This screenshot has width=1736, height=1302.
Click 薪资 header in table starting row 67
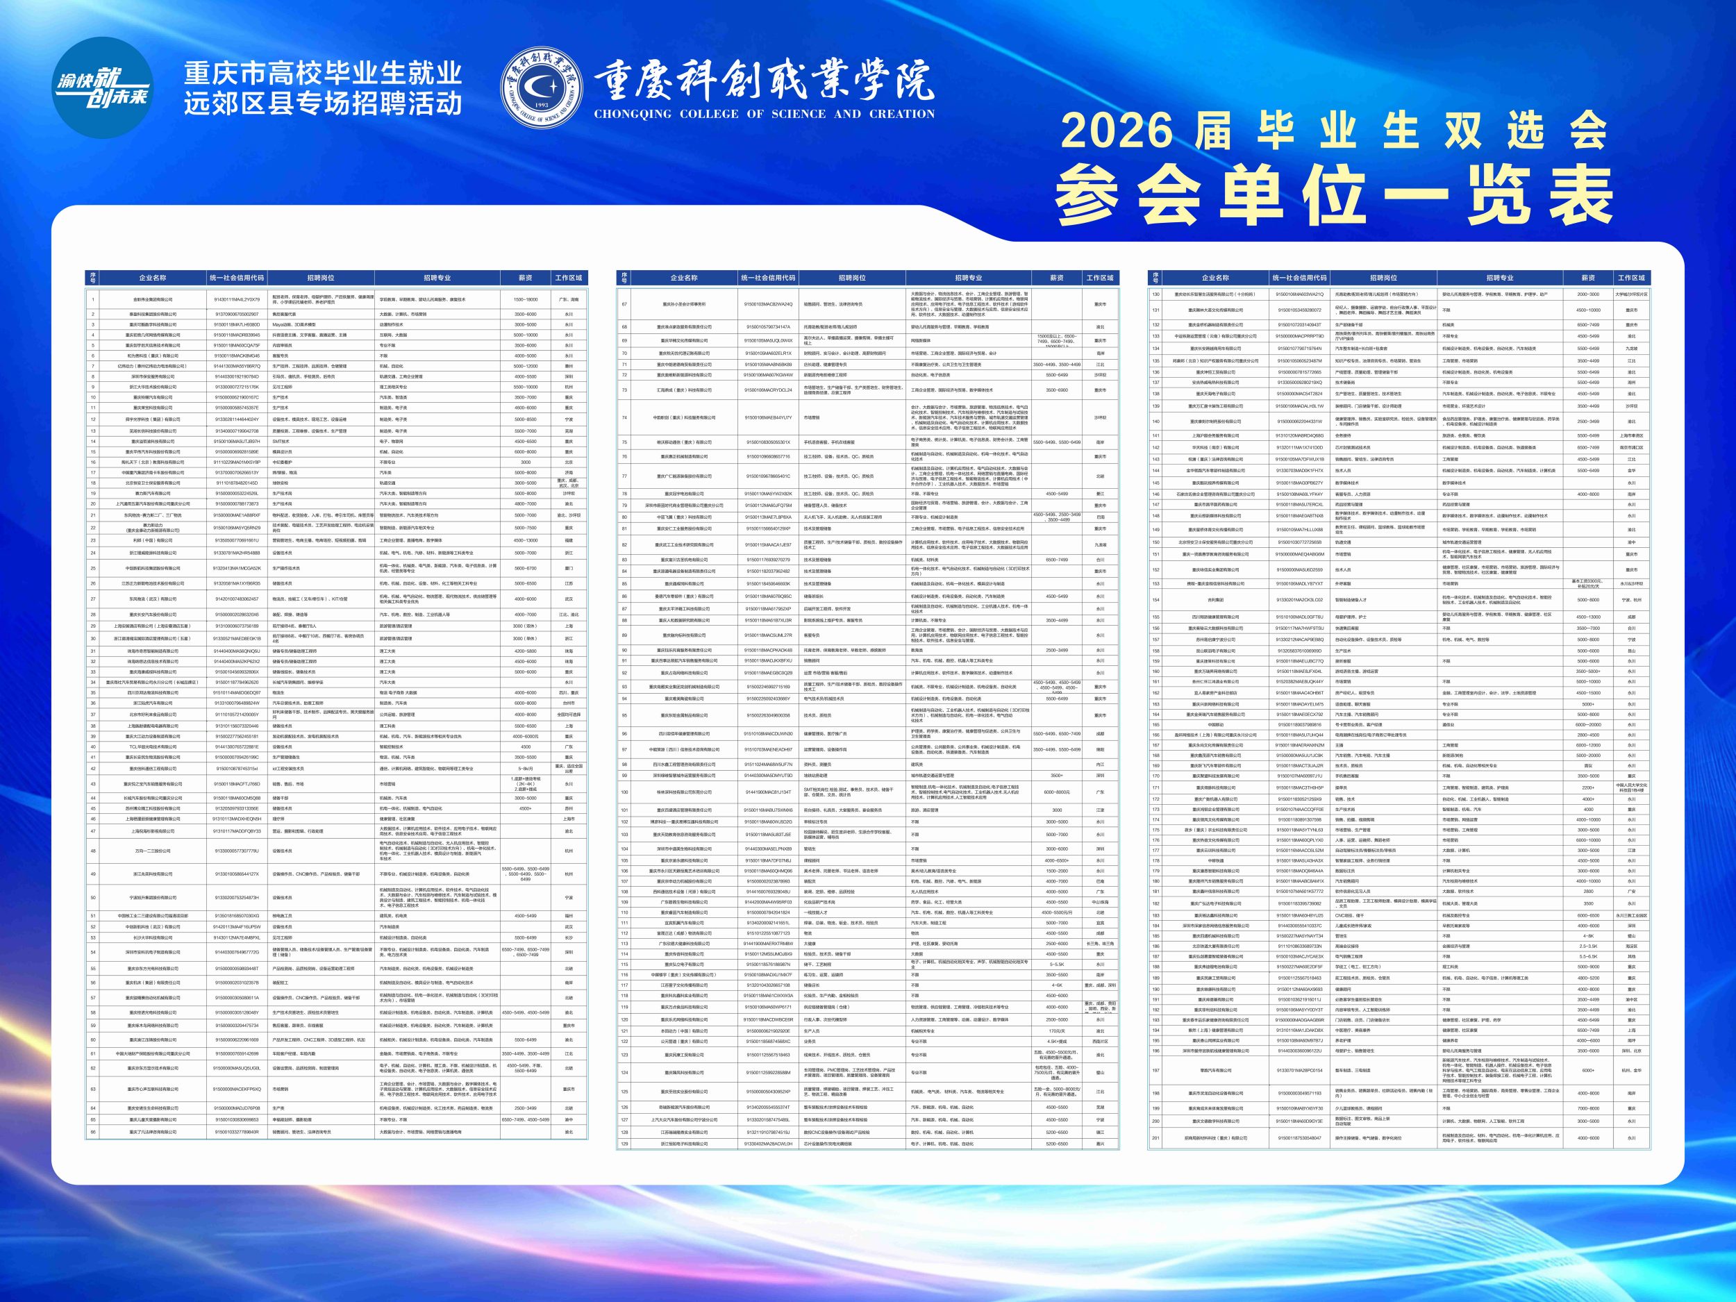(x=1056, y=278)
